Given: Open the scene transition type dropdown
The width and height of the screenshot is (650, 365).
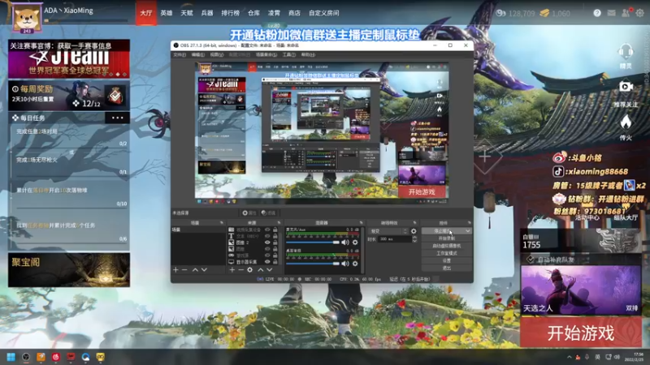Looking at the screenshot, I should (x=389, y=231).
